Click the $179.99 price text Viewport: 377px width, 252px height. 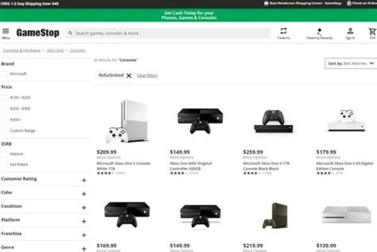click(x=326, y=152)
